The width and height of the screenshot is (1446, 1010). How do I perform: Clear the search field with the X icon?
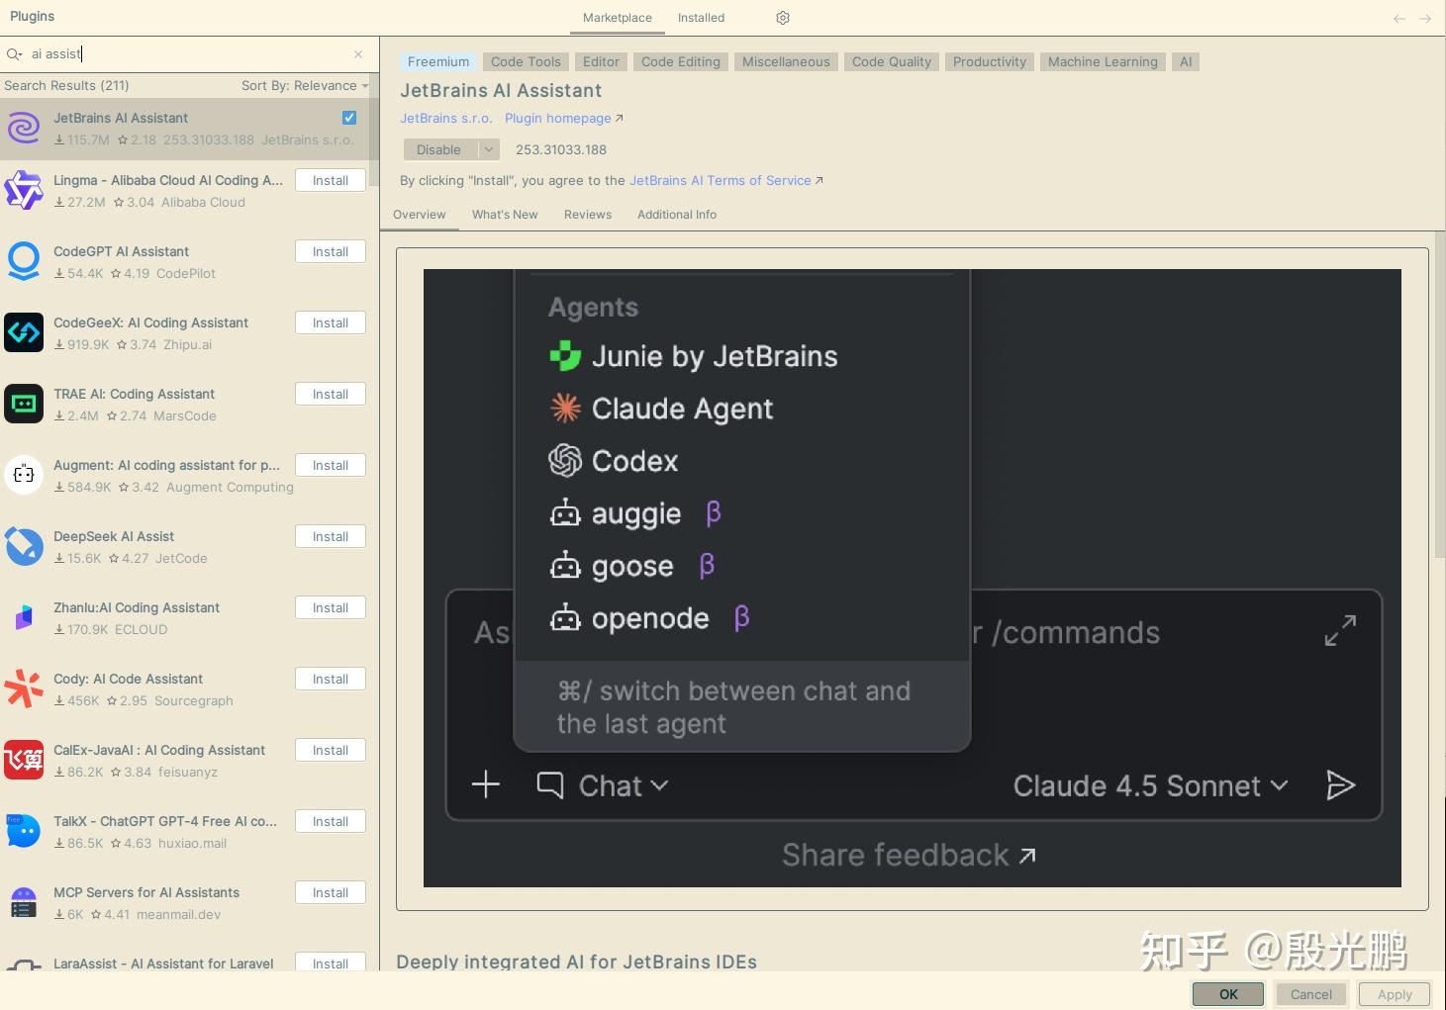(358, 54)
